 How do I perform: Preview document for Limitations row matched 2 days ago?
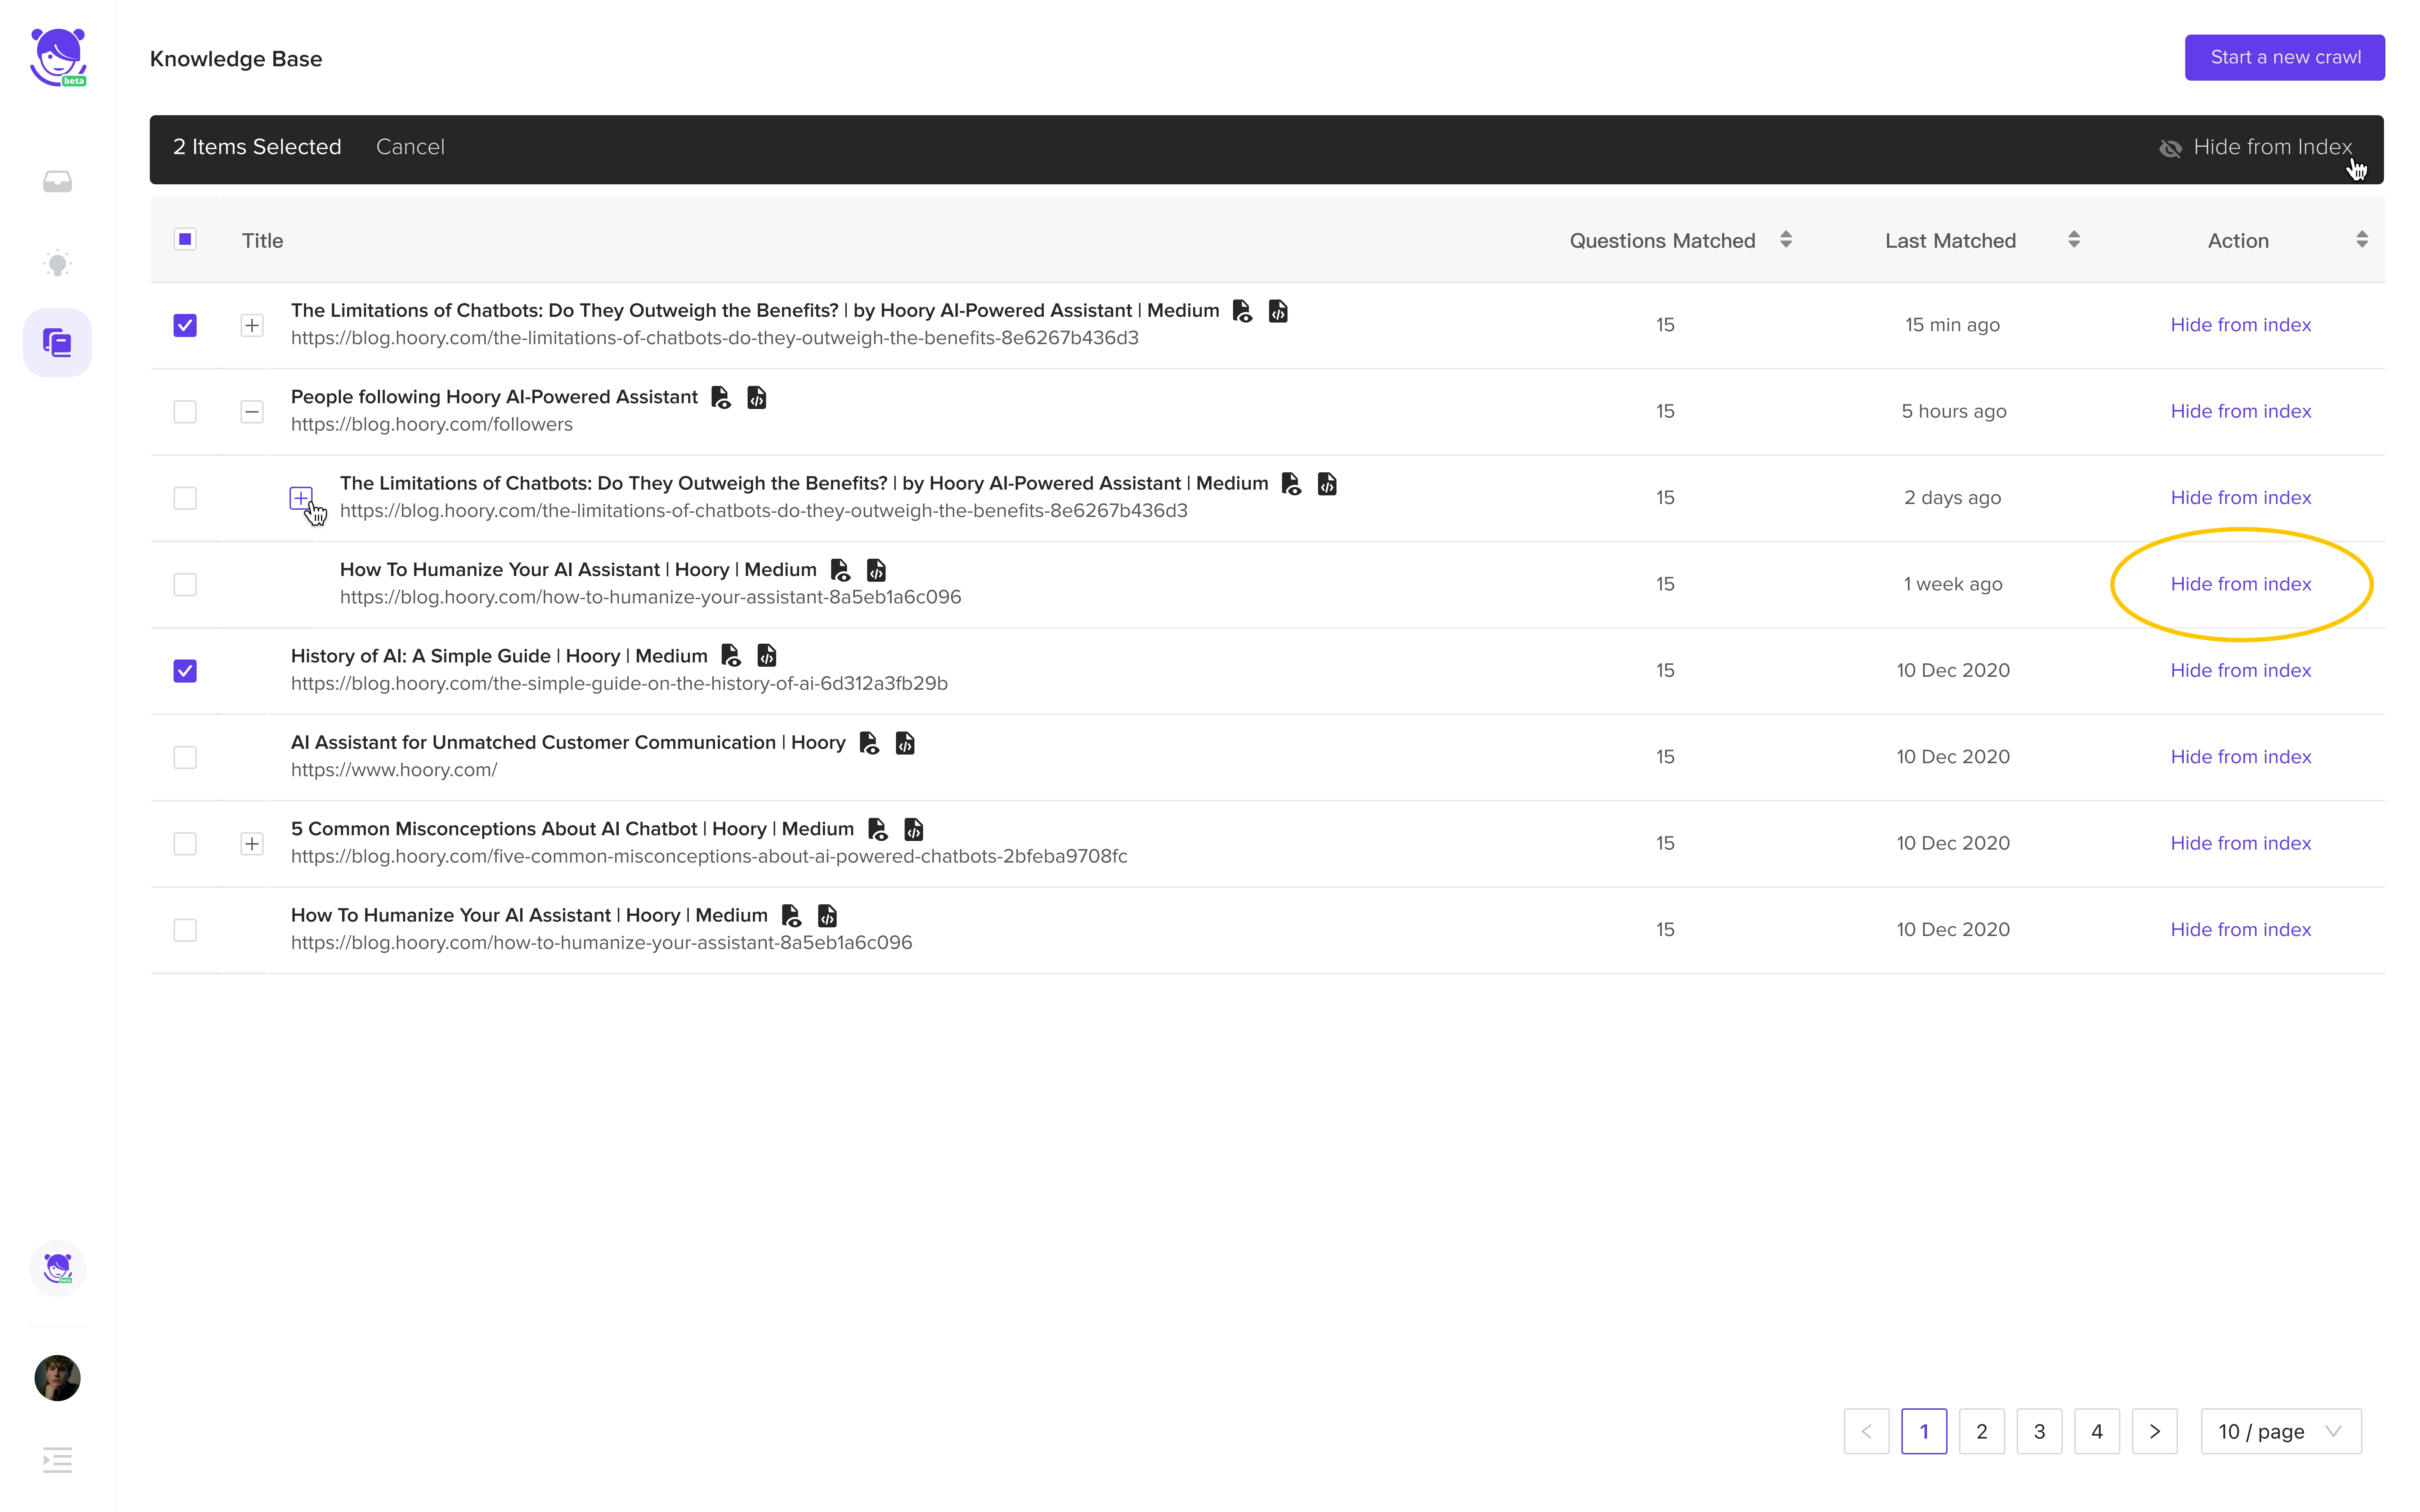[1291, 484]
